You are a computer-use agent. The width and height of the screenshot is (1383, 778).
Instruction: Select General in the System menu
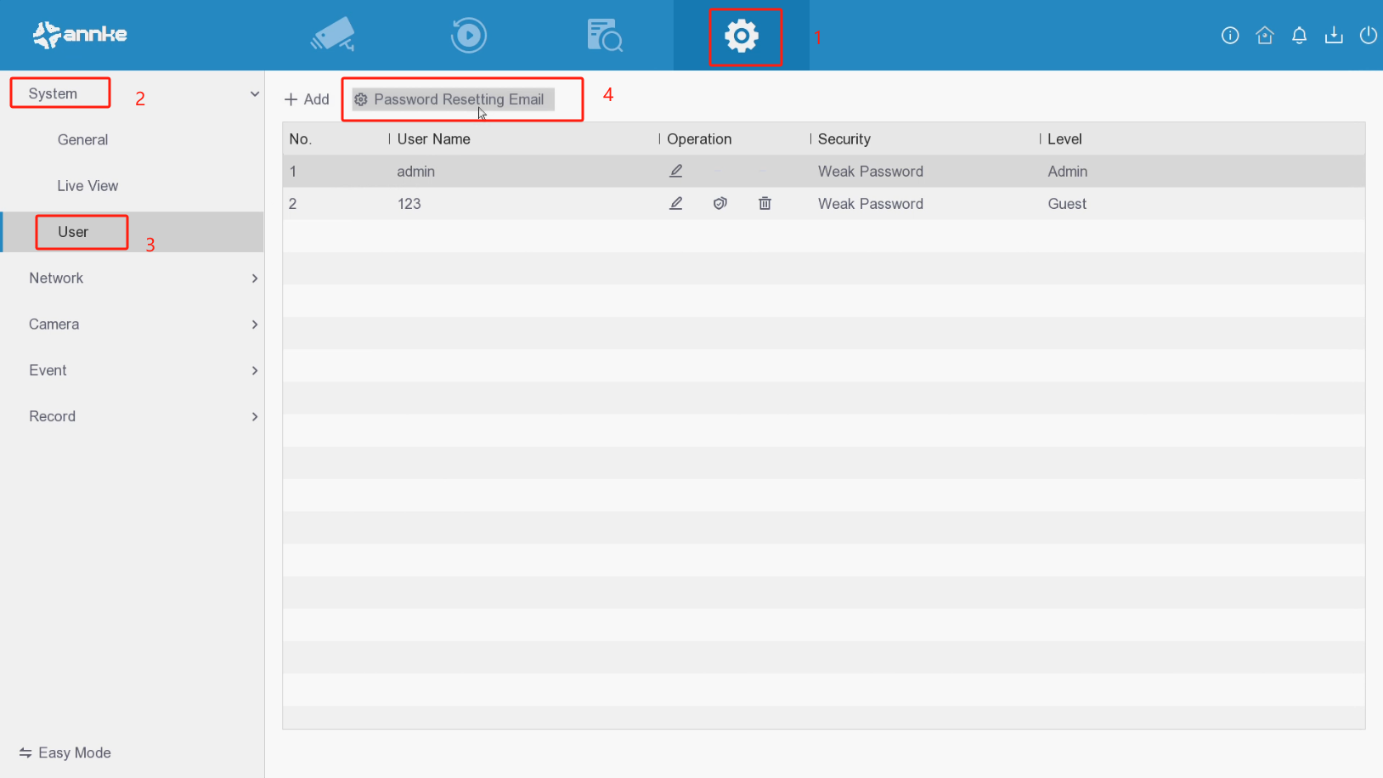[82, 139]
